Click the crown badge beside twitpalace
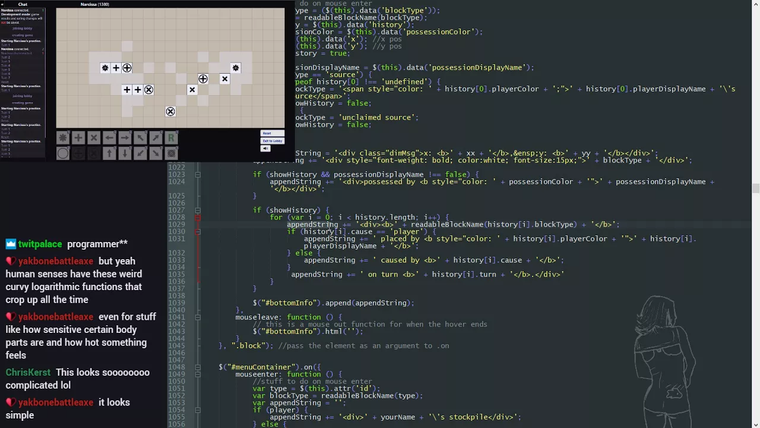The width and height of the screenshot is (760, 428). click(x=11, y=244)
